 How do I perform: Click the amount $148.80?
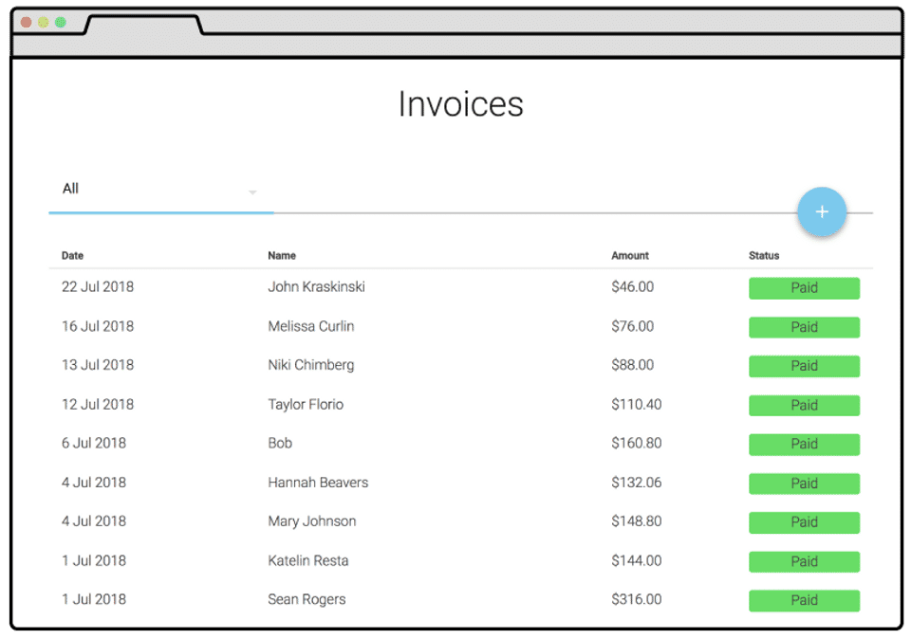(x=636, y=521)
